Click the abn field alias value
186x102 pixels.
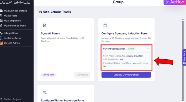[x=121, y=60]
